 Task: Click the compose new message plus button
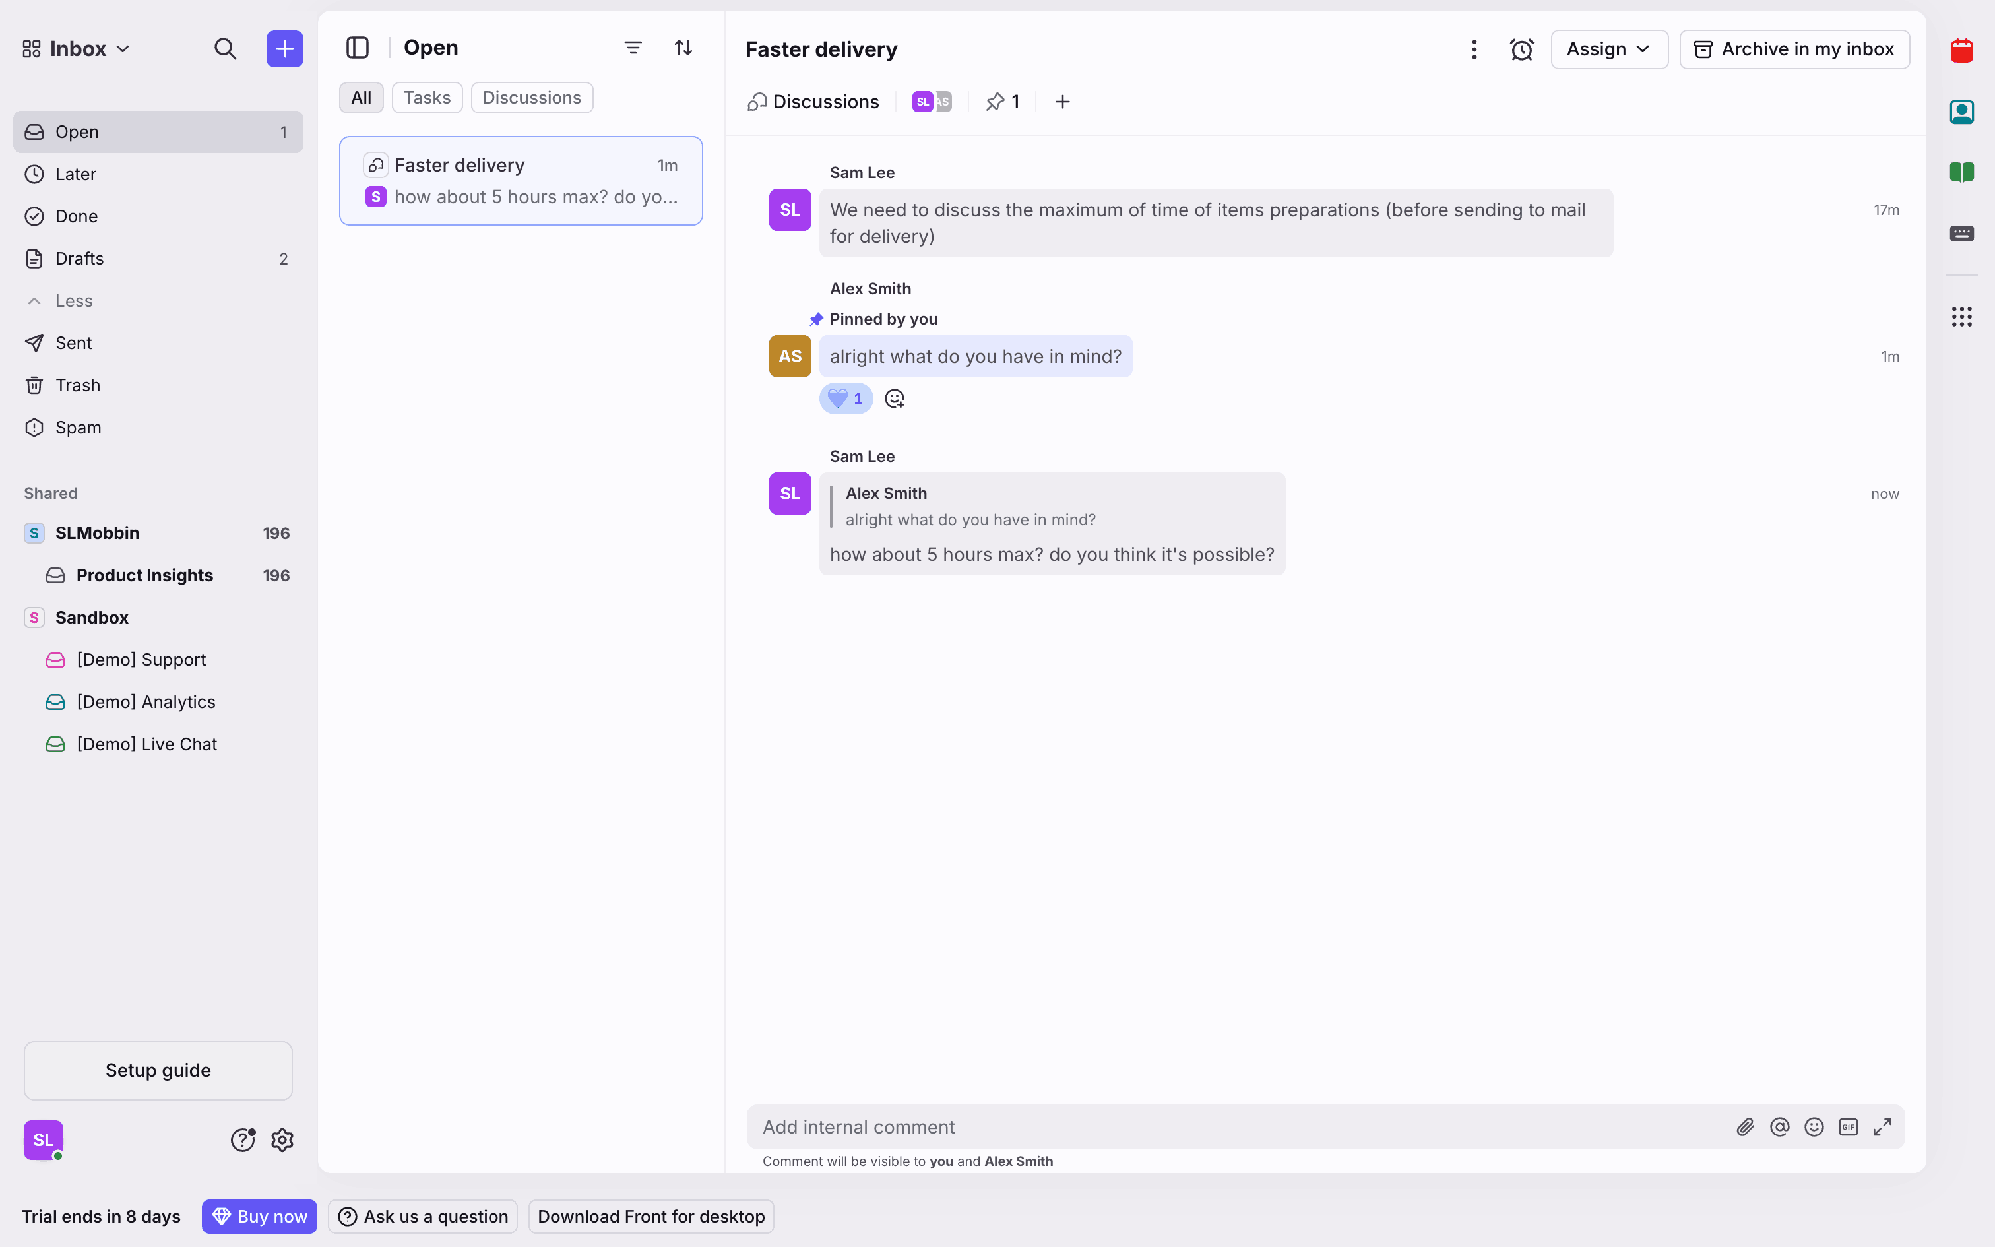(x=284, y=49)
